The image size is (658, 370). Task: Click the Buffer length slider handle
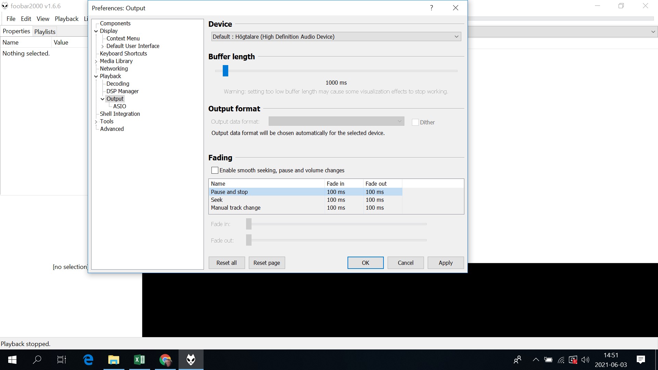pos(225,71)
